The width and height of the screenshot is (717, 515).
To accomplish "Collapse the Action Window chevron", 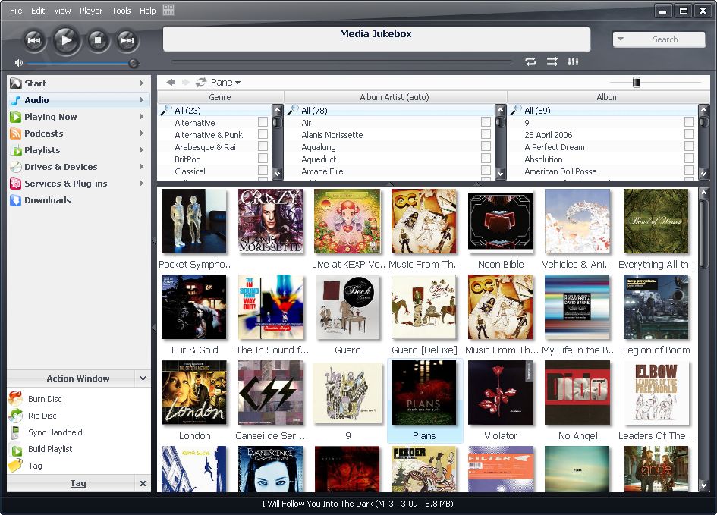I will (143, 378).
